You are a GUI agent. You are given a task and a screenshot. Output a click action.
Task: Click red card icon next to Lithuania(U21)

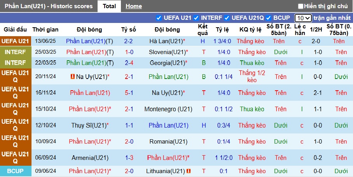(189, 171)
